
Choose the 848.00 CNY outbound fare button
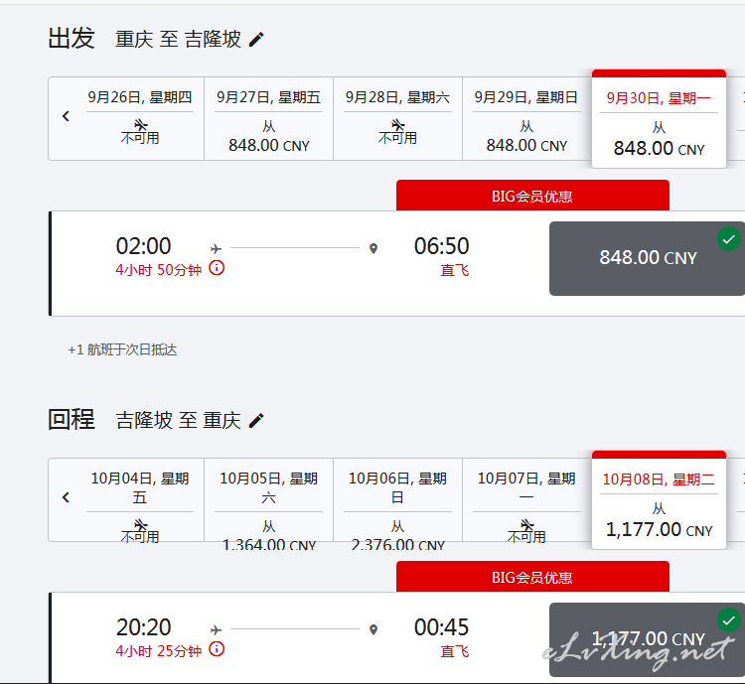[647, 258]
